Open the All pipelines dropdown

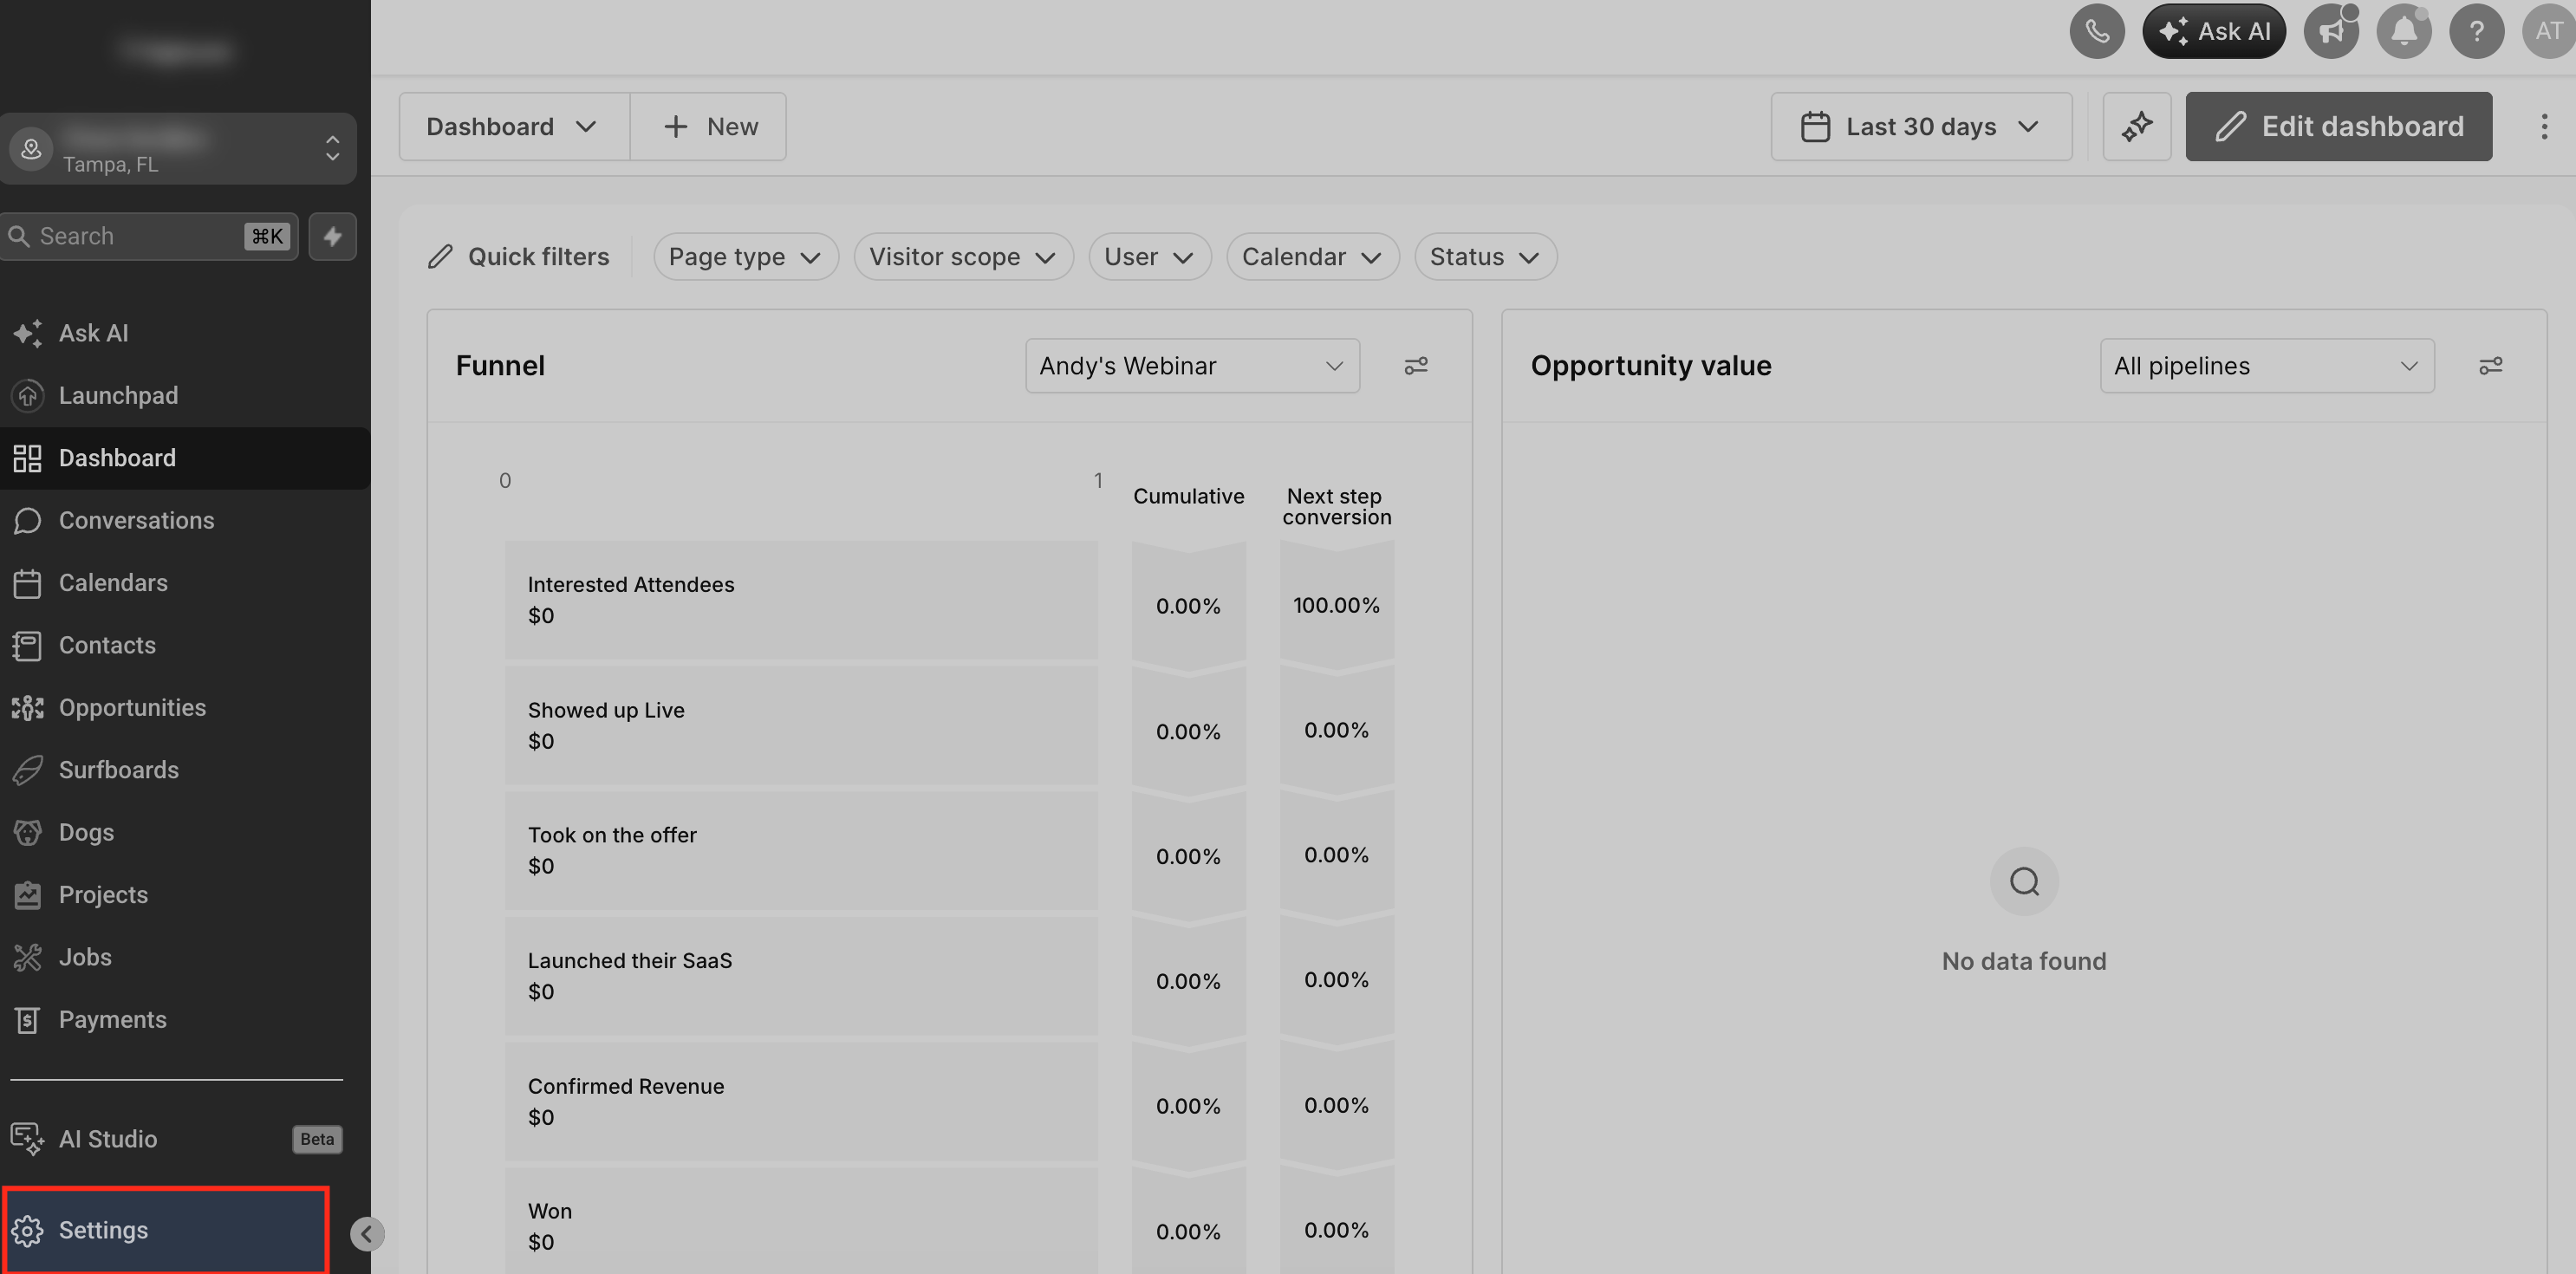pyautogui.click(x=2267, y=366)
